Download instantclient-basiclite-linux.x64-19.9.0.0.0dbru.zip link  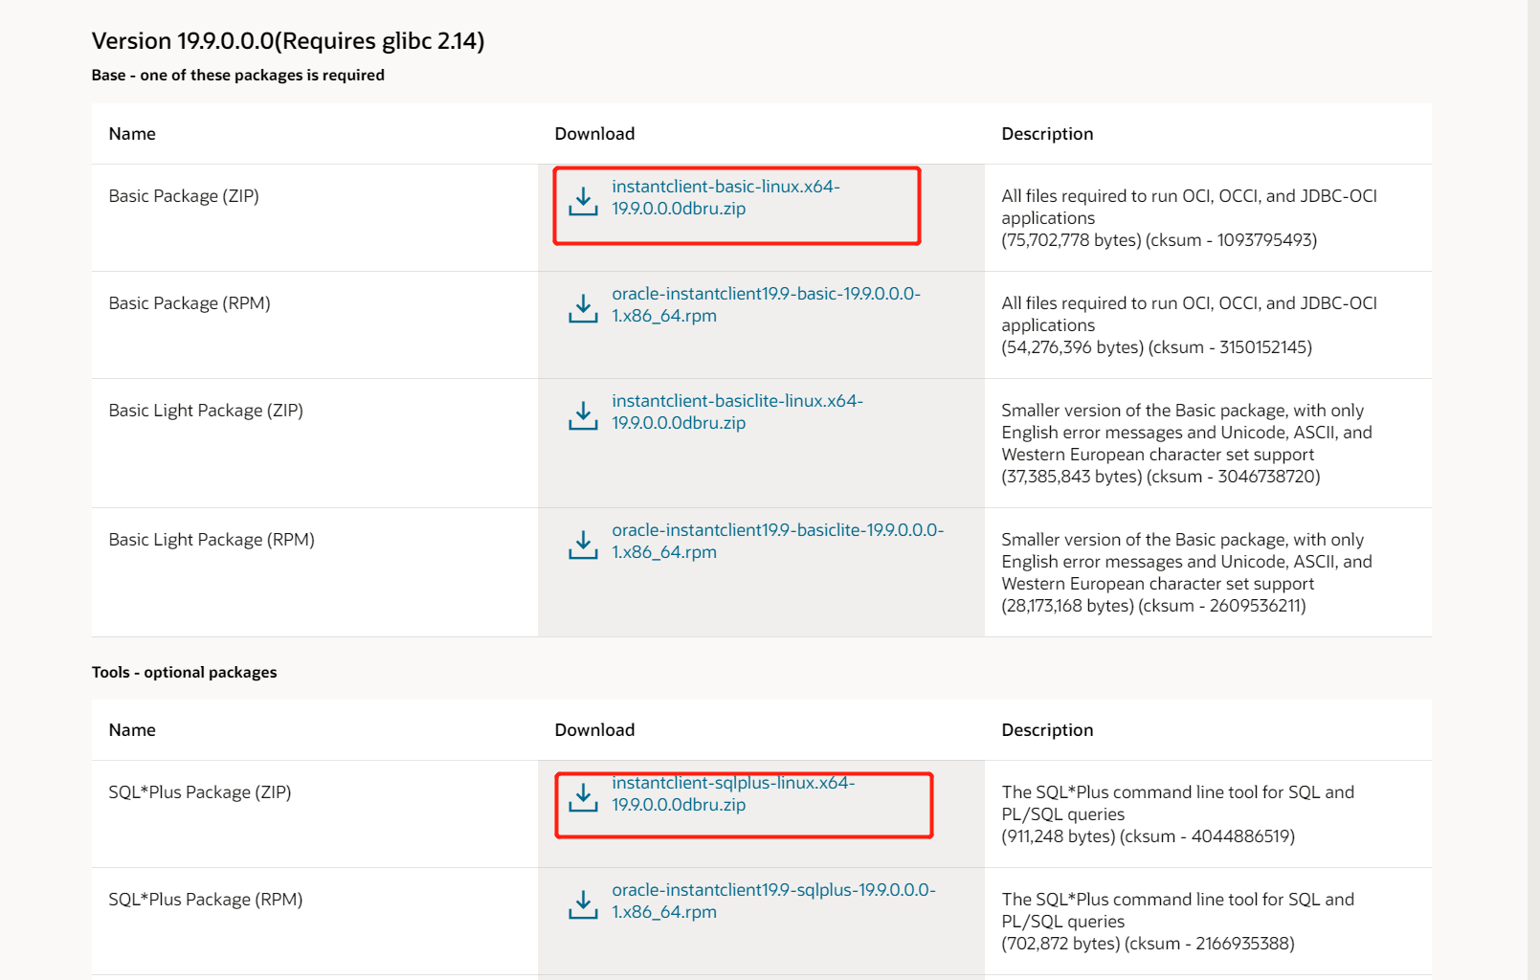(x=737, y=412)
